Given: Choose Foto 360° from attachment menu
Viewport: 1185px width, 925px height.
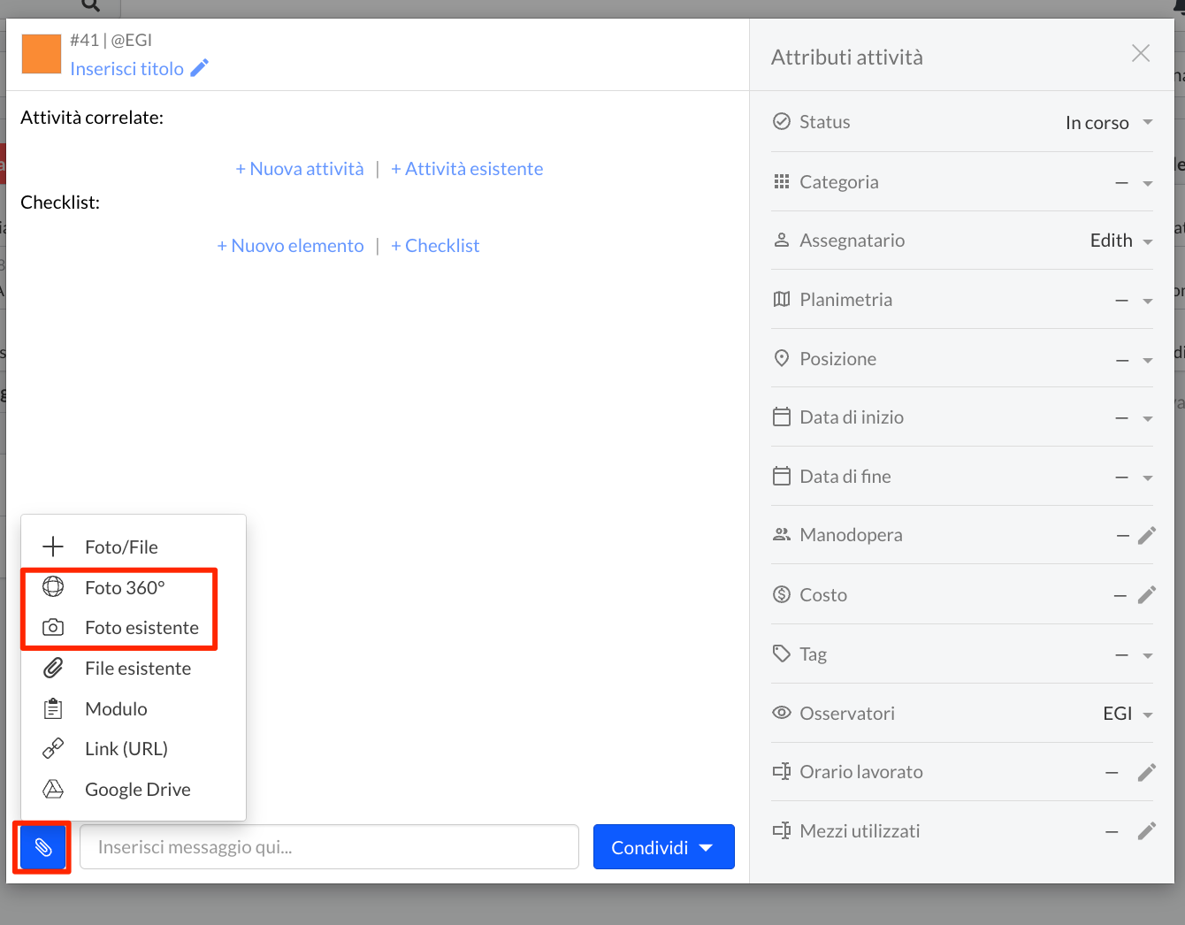Looking at the screenshot, I should [134, 587].
